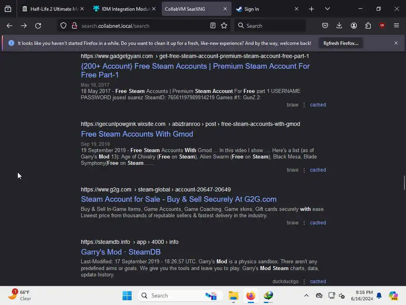Open display cast tray icon
This screenshot has height=305, width=406.
point(331,295)
